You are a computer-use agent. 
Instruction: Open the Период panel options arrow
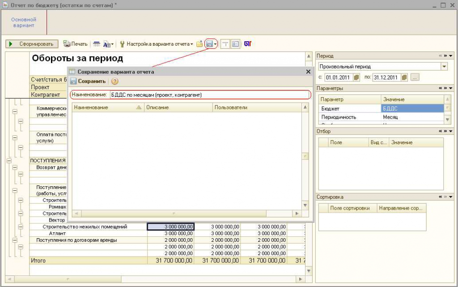(x=451, y=56)
